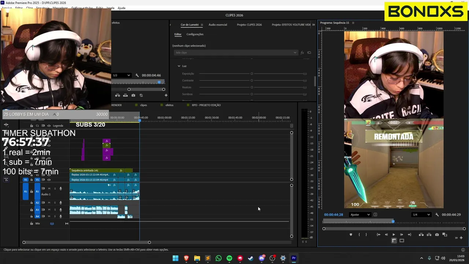This screenshot has height=264, width=469.
Task: Click the Extract button in Program monitor
Action: 429,235
